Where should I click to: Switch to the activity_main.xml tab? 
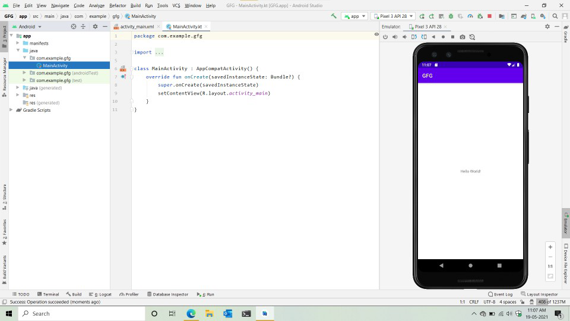click(137, 27)
